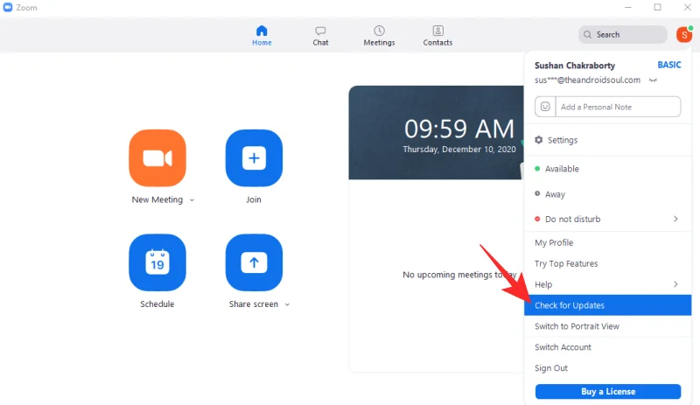Set status to Away
Image resolution: width=700 pixels, height=405 pixels.
tap(555, 194)
